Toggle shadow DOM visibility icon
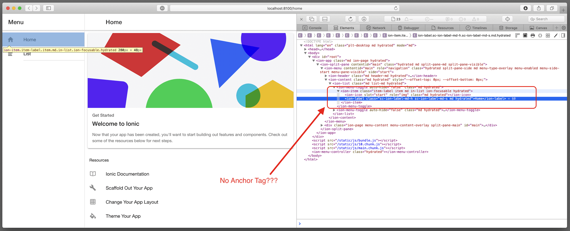 (x=540, y=35)
